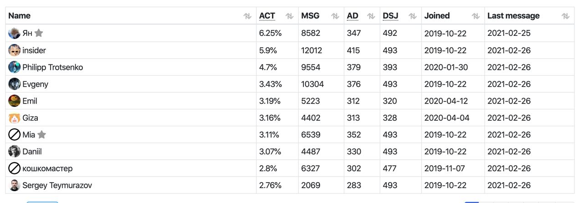Screen dimensions: 583x203
Task: Click the Last message header text
Action: point(513,16)
